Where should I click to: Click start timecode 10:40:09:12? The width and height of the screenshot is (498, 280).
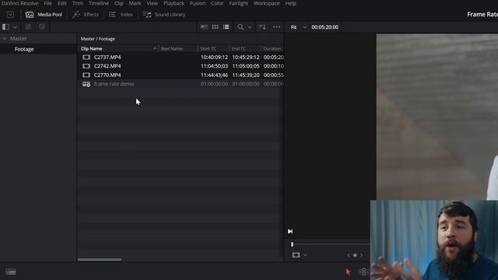pyautogui.click(x=214, y=57)
